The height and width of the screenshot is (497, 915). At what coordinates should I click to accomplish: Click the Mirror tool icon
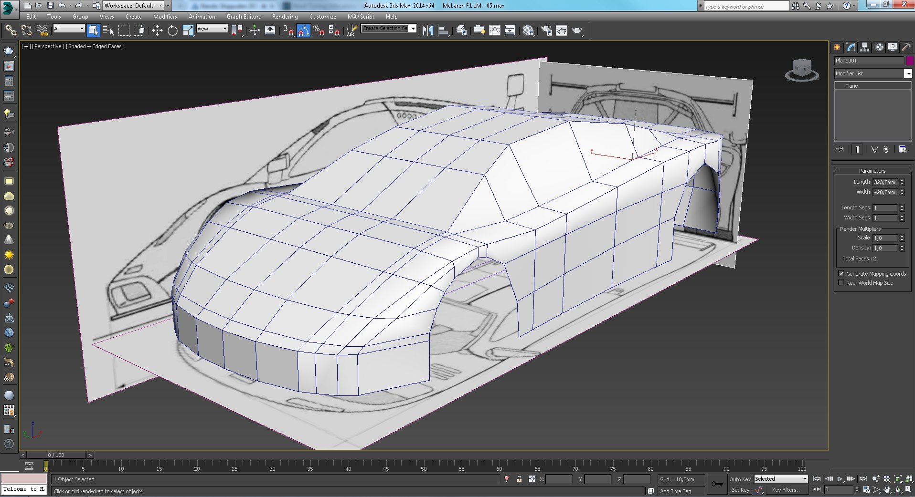(427, 31)
